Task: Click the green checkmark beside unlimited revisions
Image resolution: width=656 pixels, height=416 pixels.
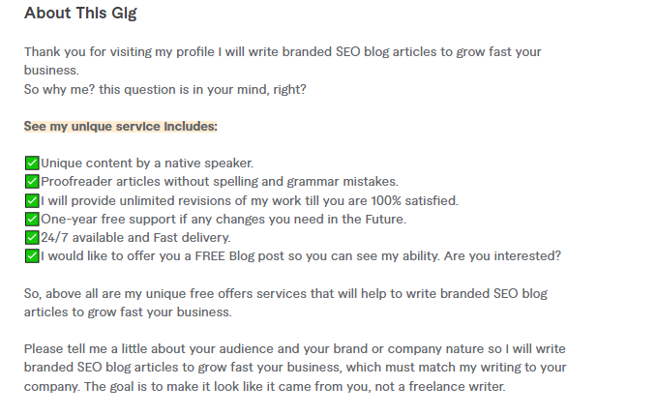Action: (32, 200)
